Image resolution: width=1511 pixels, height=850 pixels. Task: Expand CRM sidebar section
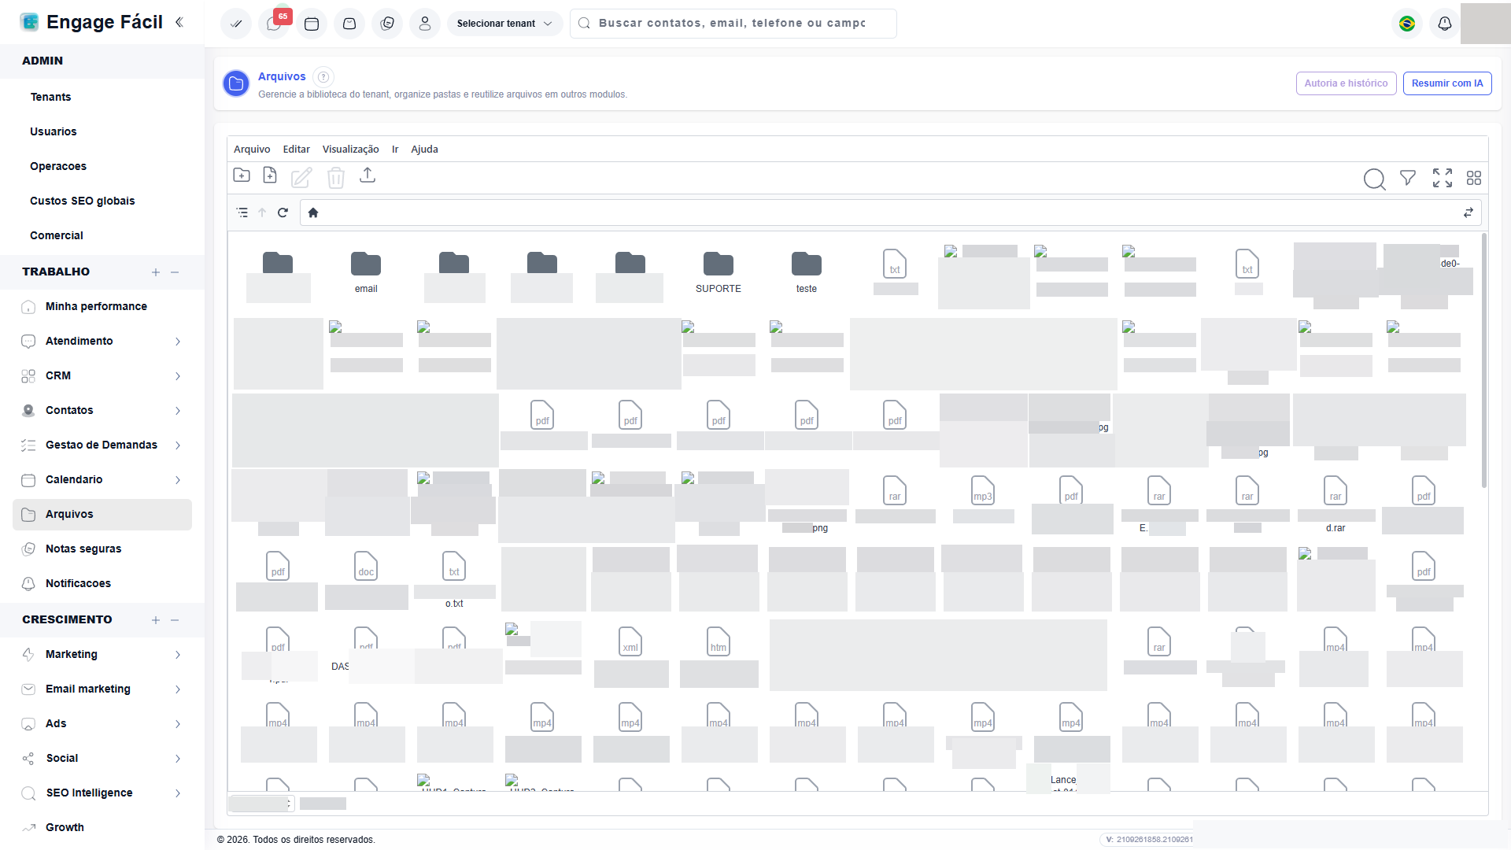[102, 375]
